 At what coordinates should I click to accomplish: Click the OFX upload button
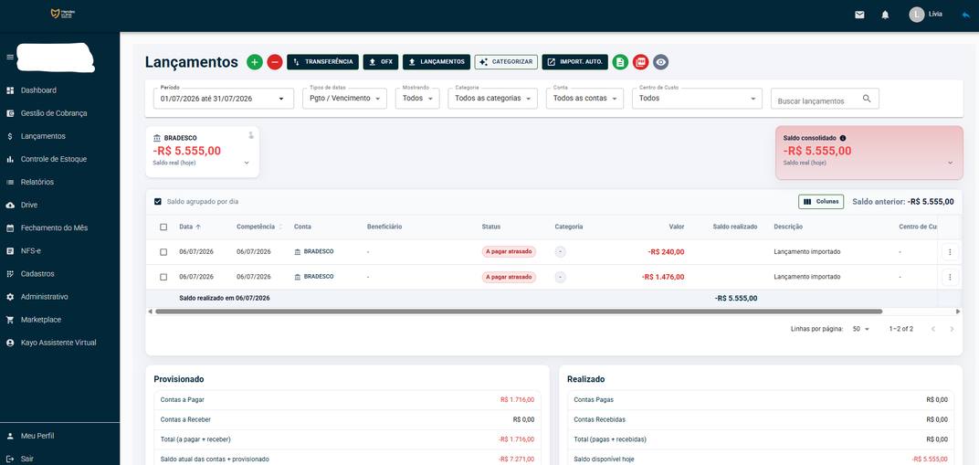click(380, 62)
